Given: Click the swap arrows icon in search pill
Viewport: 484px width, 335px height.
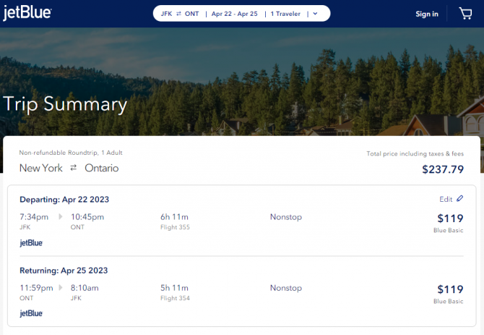Looking at the screenshot, I should (x=178, y=14).
